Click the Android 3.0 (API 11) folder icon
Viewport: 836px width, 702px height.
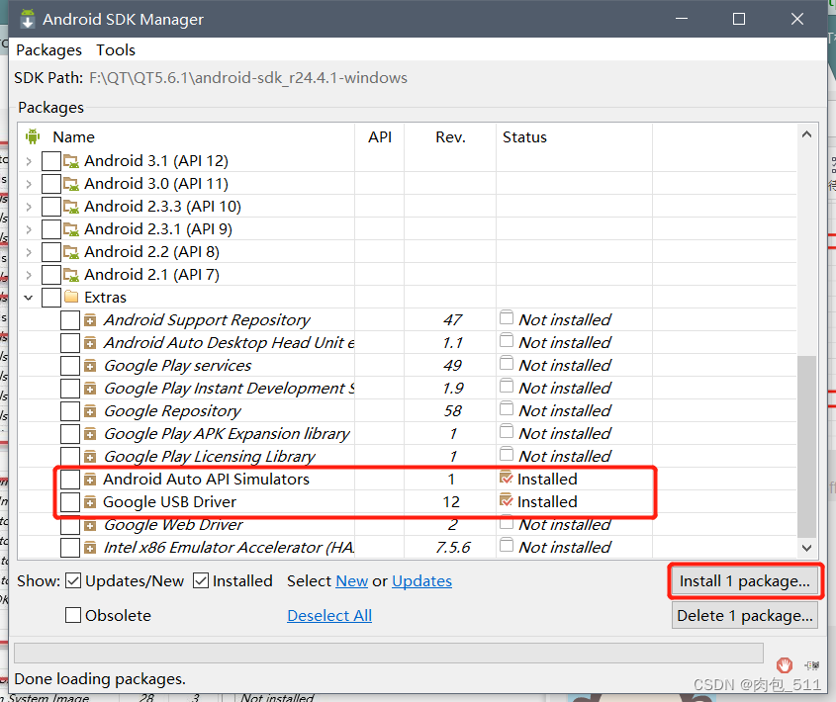tap(71, 184)
